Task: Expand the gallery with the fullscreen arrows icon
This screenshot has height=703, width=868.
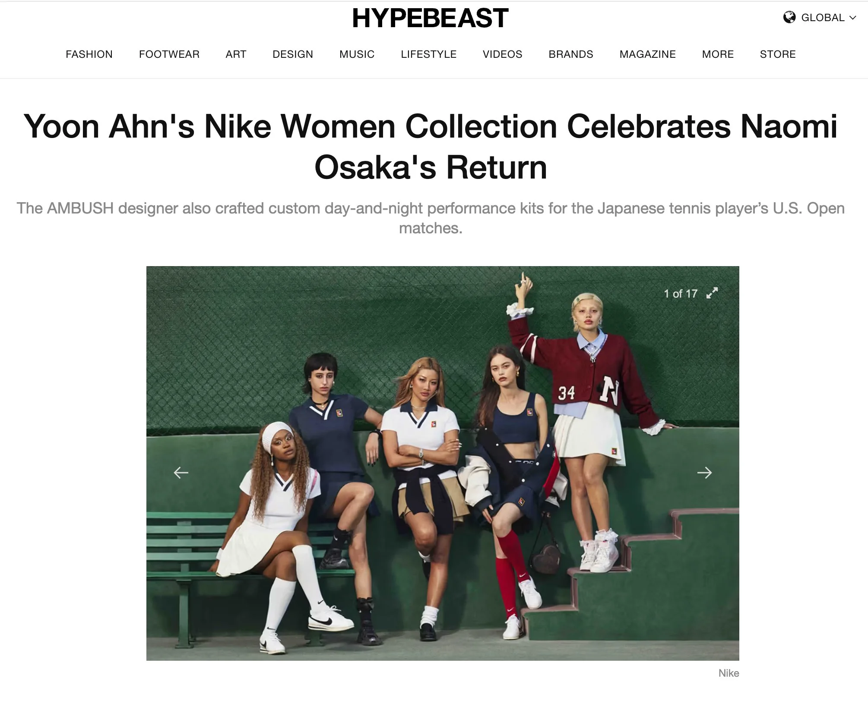Action: pyautogui.click(x=712, y=293)
